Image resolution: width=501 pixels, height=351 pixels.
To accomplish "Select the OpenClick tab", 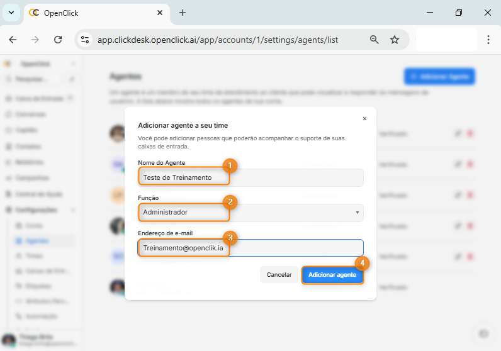I will [x=88, y=13].
